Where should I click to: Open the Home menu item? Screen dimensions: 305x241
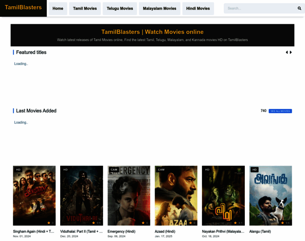[x=58, y=8]
